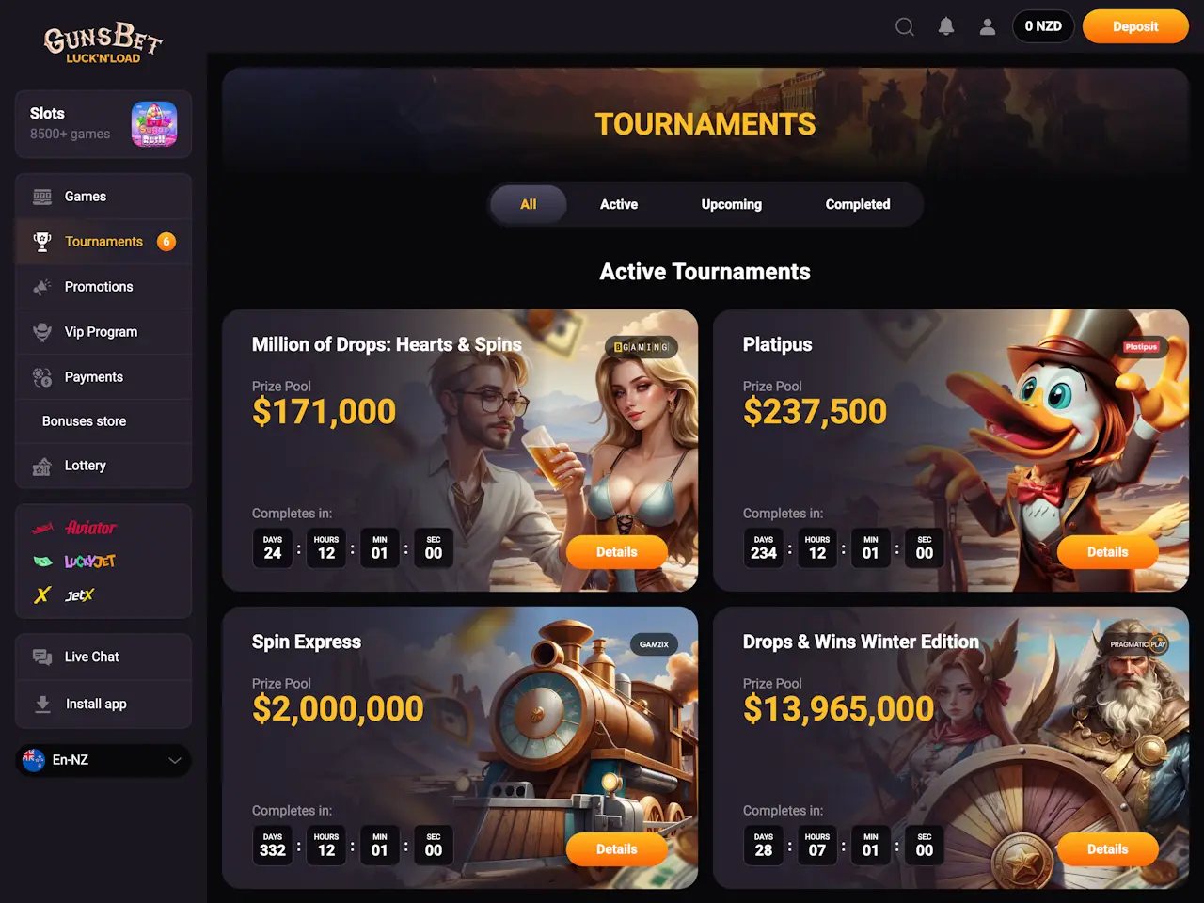
Task: Click the notifications bell icon
Action: (946, 26)
